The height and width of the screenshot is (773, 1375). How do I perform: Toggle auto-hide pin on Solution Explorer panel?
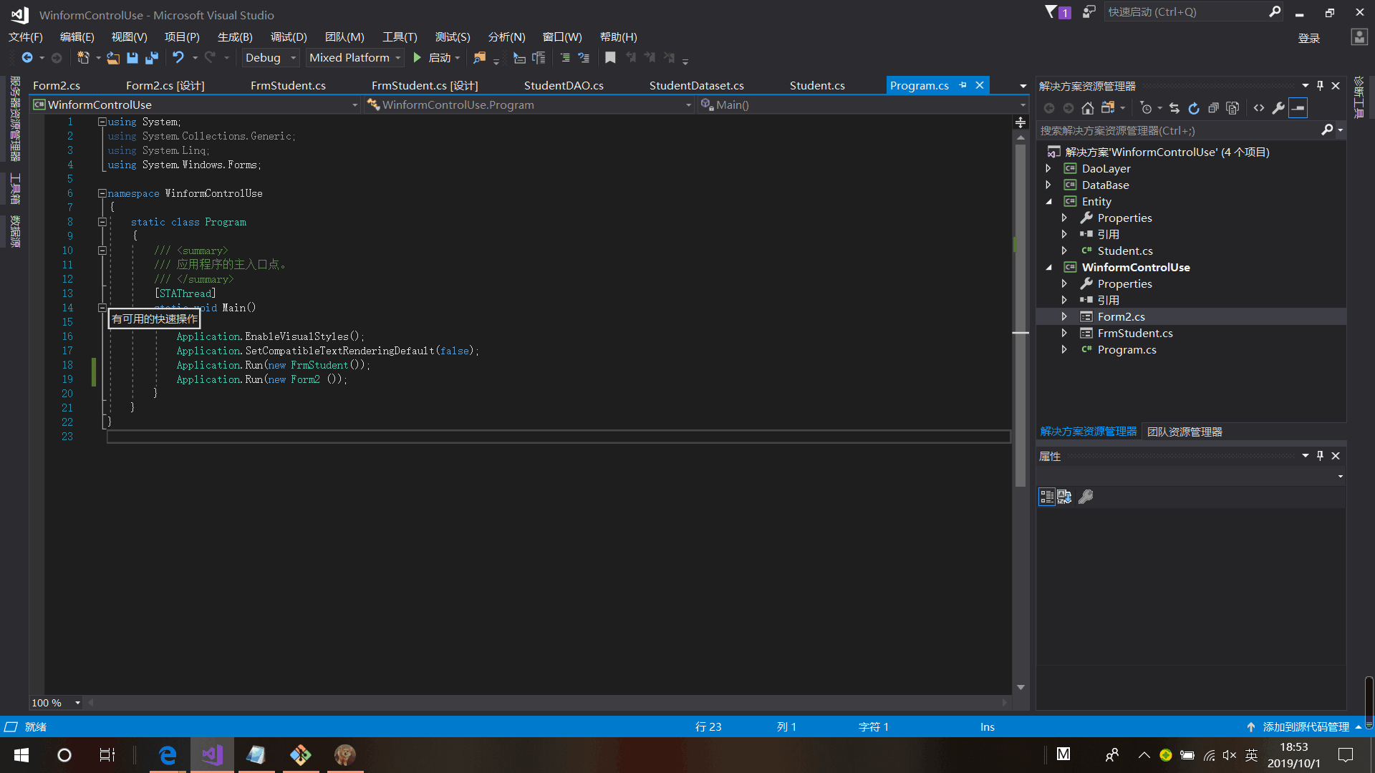pyautogui.click(x=1320, y=86)
